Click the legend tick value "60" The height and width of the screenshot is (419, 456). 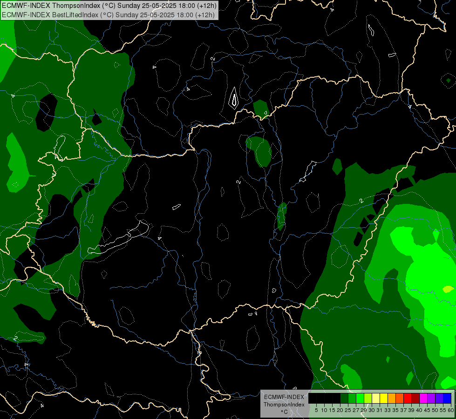coord(451,410)
